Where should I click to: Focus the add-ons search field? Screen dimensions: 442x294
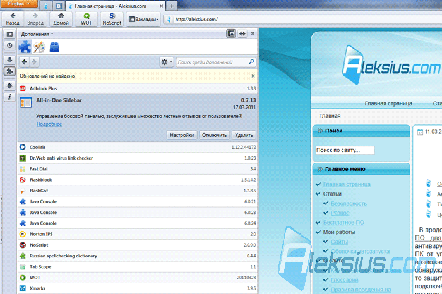[216, 62]
